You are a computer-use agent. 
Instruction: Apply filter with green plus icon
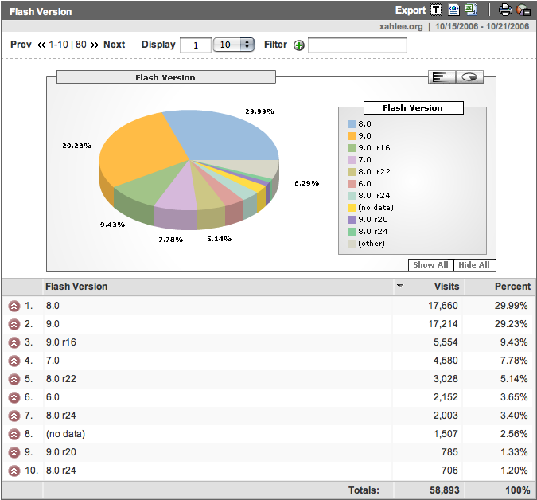point(299,45)
